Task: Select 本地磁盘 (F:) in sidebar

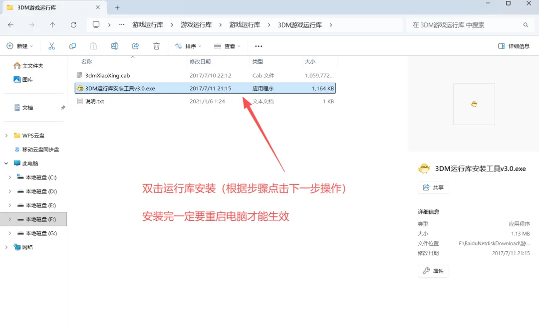Action: (x=33, y=219)
